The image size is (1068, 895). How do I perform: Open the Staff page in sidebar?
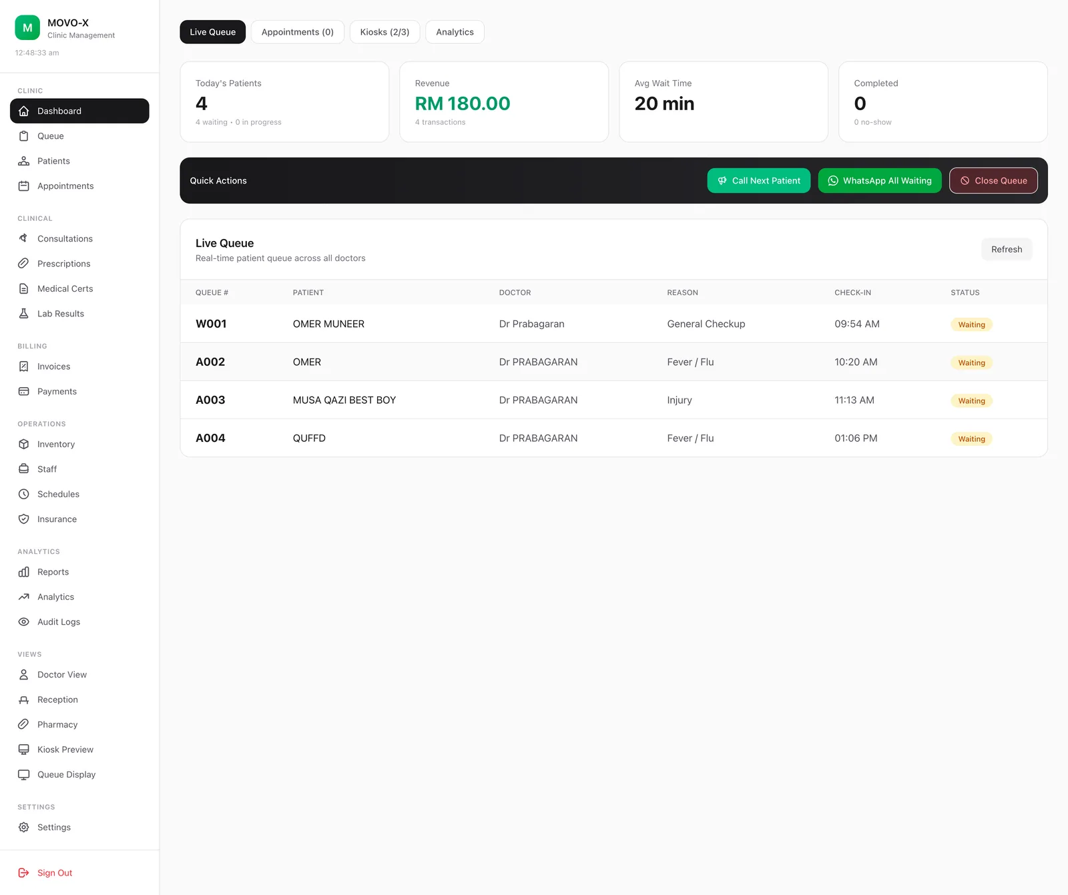click(x=79, y=469)
